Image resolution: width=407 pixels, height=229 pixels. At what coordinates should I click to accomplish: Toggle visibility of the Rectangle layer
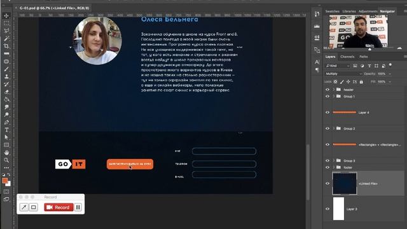[328, 144]
